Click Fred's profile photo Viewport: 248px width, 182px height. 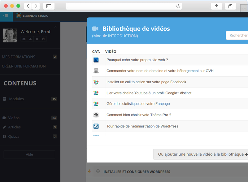[10, 35]
